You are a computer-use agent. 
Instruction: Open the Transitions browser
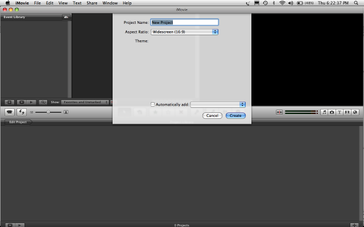point(347,112)
